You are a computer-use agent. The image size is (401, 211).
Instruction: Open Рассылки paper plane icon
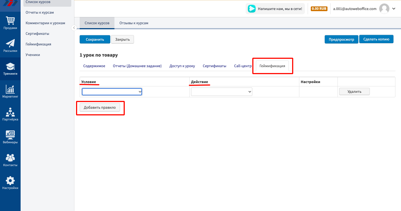10,44
